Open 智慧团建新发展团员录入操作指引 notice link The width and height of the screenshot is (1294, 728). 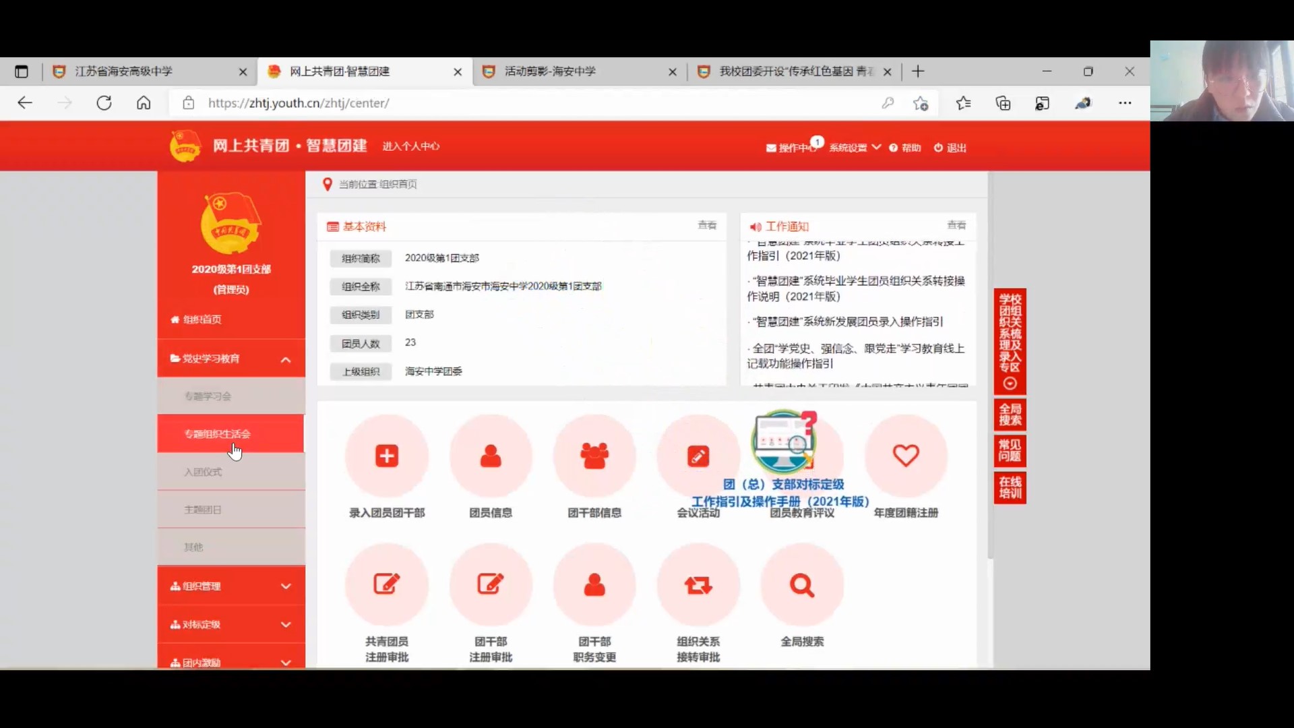tap(849, 322)
